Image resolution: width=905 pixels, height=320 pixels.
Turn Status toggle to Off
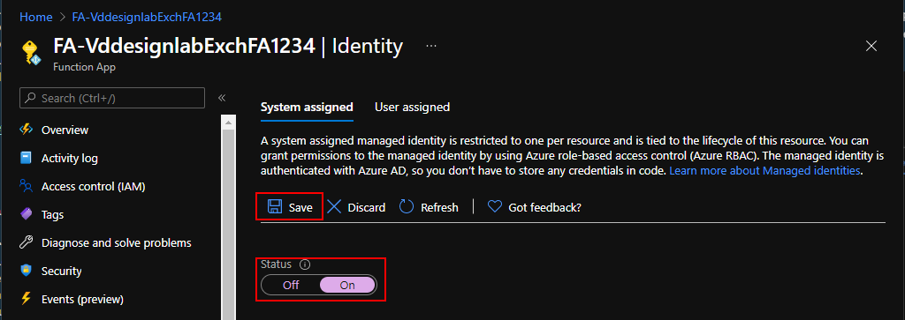click(x=291, y=285)
